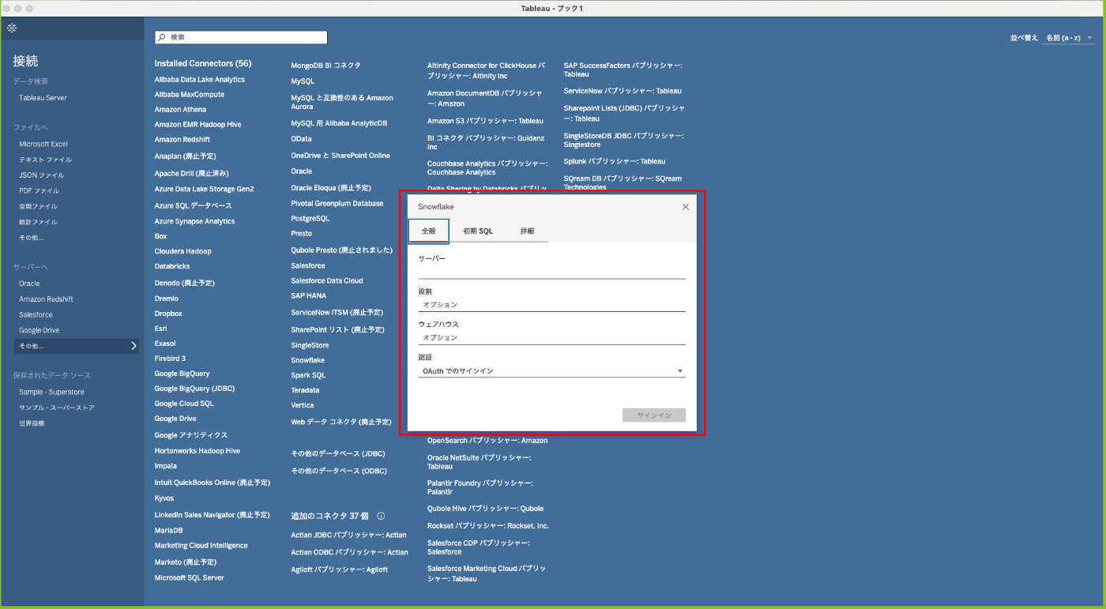This screenshot has height=609, width=1106.
Task: Select the Dremio connector
Action: (x=167, y=299)
